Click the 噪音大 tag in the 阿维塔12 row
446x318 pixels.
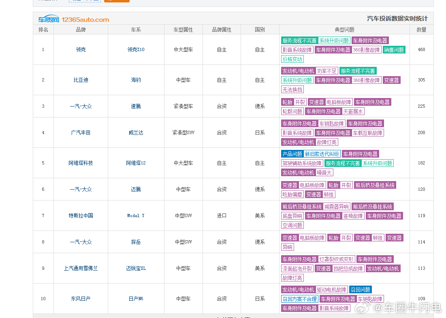[x=324, y=172]
